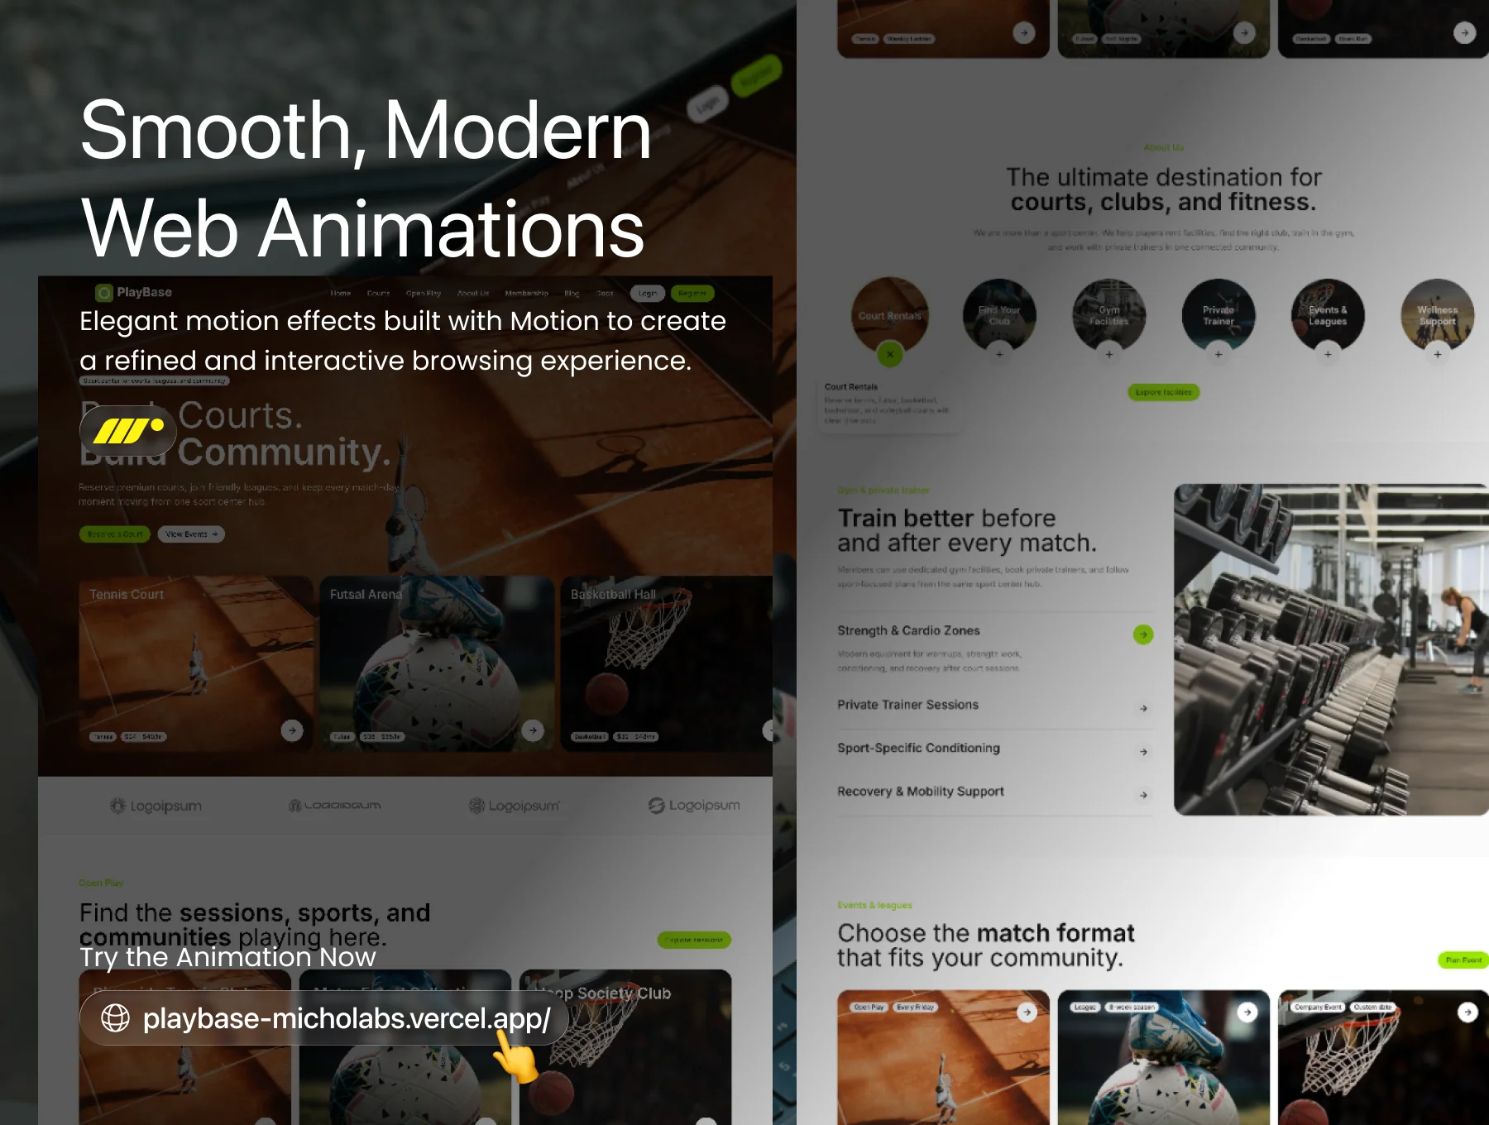This screenshot has width=1489, height=1125.
Task: Click the green About Us section label
Action: click(x=1163, y=147)
